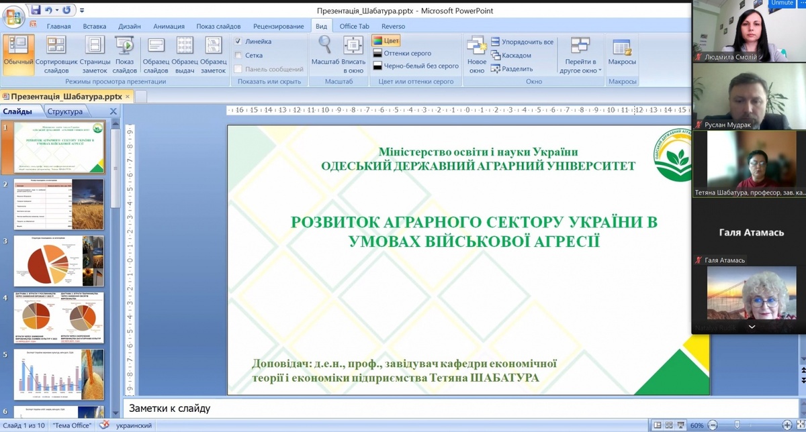Close the slides pane
Image resolution: width=806 pixels, height=432 pixels.
click(114, 112)
